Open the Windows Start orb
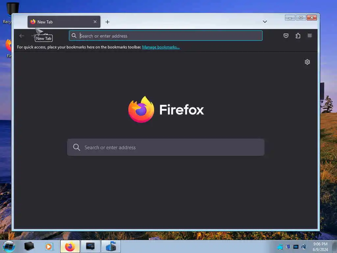 (9, 246)
